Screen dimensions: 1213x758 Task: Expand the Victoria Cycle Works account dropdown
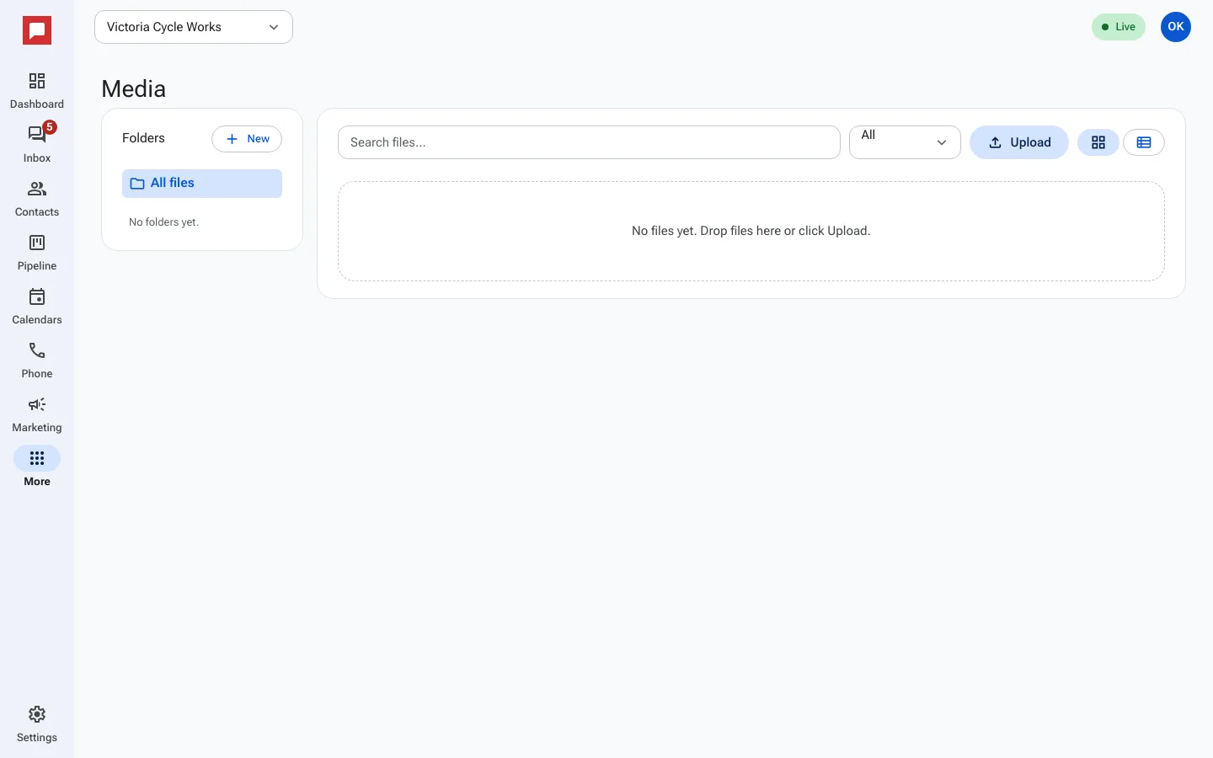click(x=194, y=27)
